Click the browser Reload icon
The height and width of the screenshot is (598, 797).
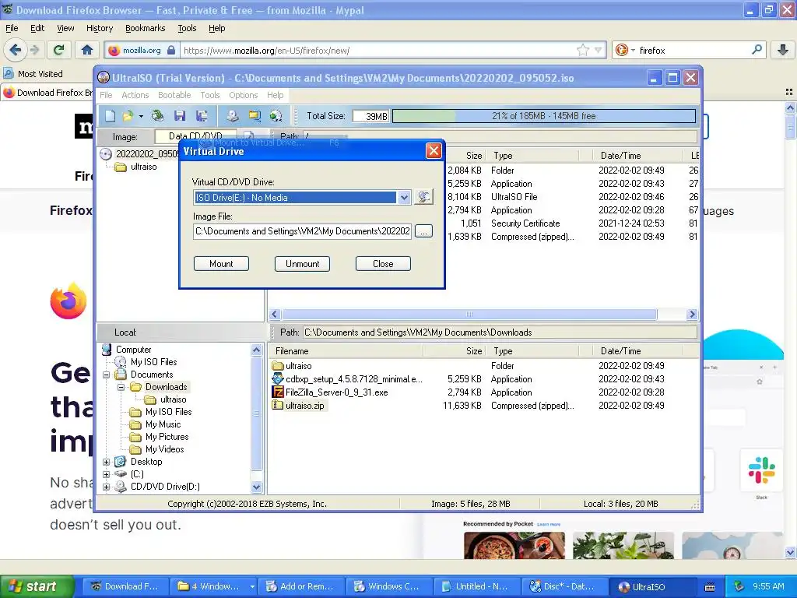pyautogui.click(x=59, y=50)
